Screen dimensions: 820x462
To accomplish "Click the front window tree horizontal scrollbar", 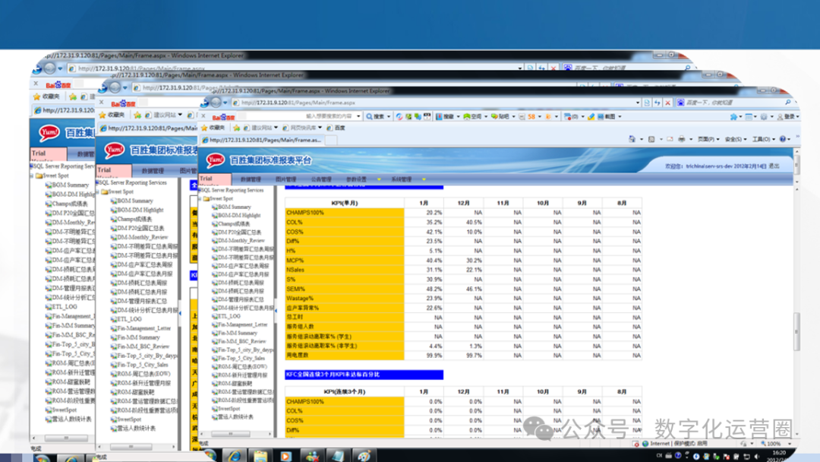I will pyautogui.click(x=231, y=434).
